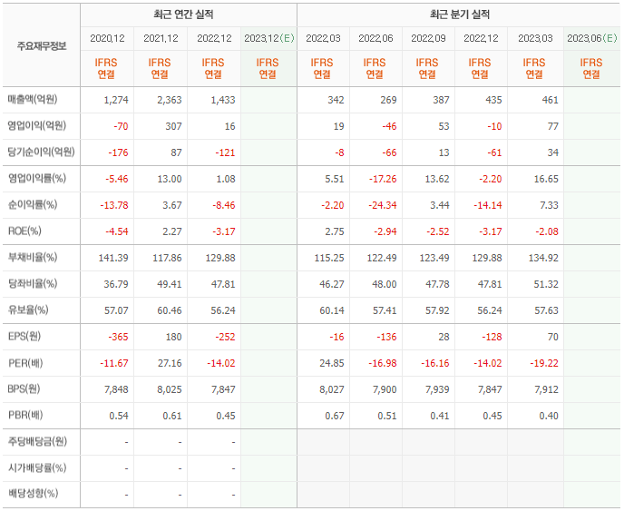
Task: Click the ROE(%) row label
Action: click(24, 231)
